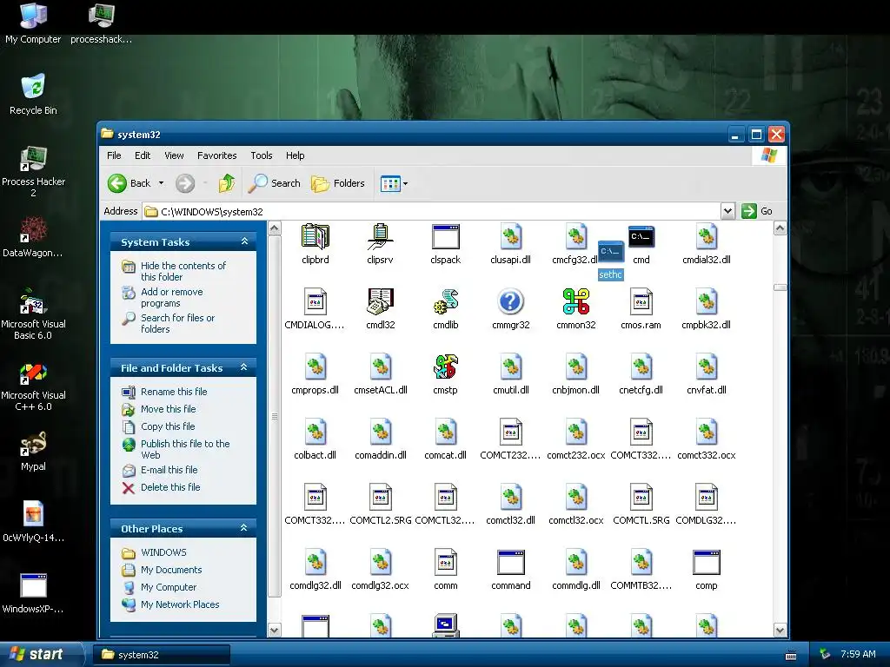890x667 pixels.
Task: Select the Process Hacker 2 desktop icon
Action: [33, 171]
